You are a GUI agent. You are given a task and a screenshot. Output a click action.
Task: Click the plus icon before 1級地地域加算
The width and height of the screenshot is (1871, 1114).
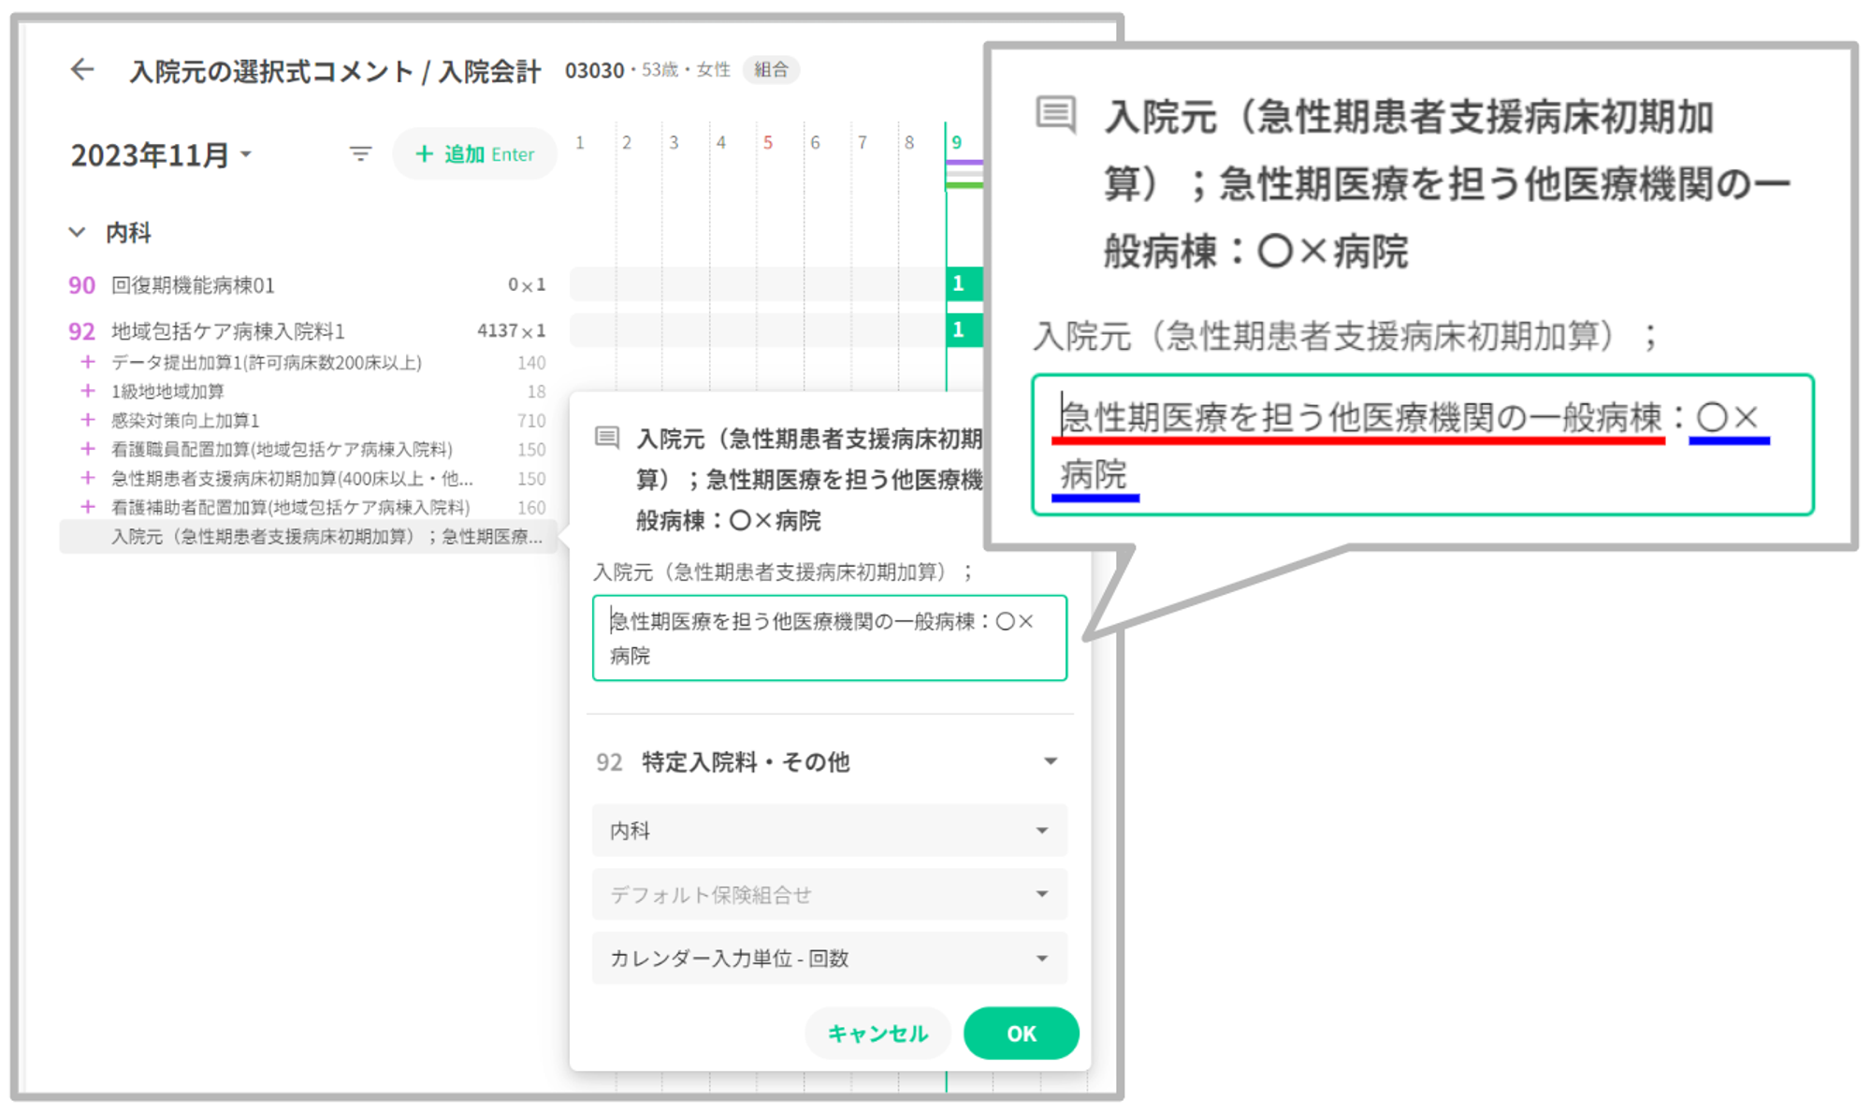88,391
